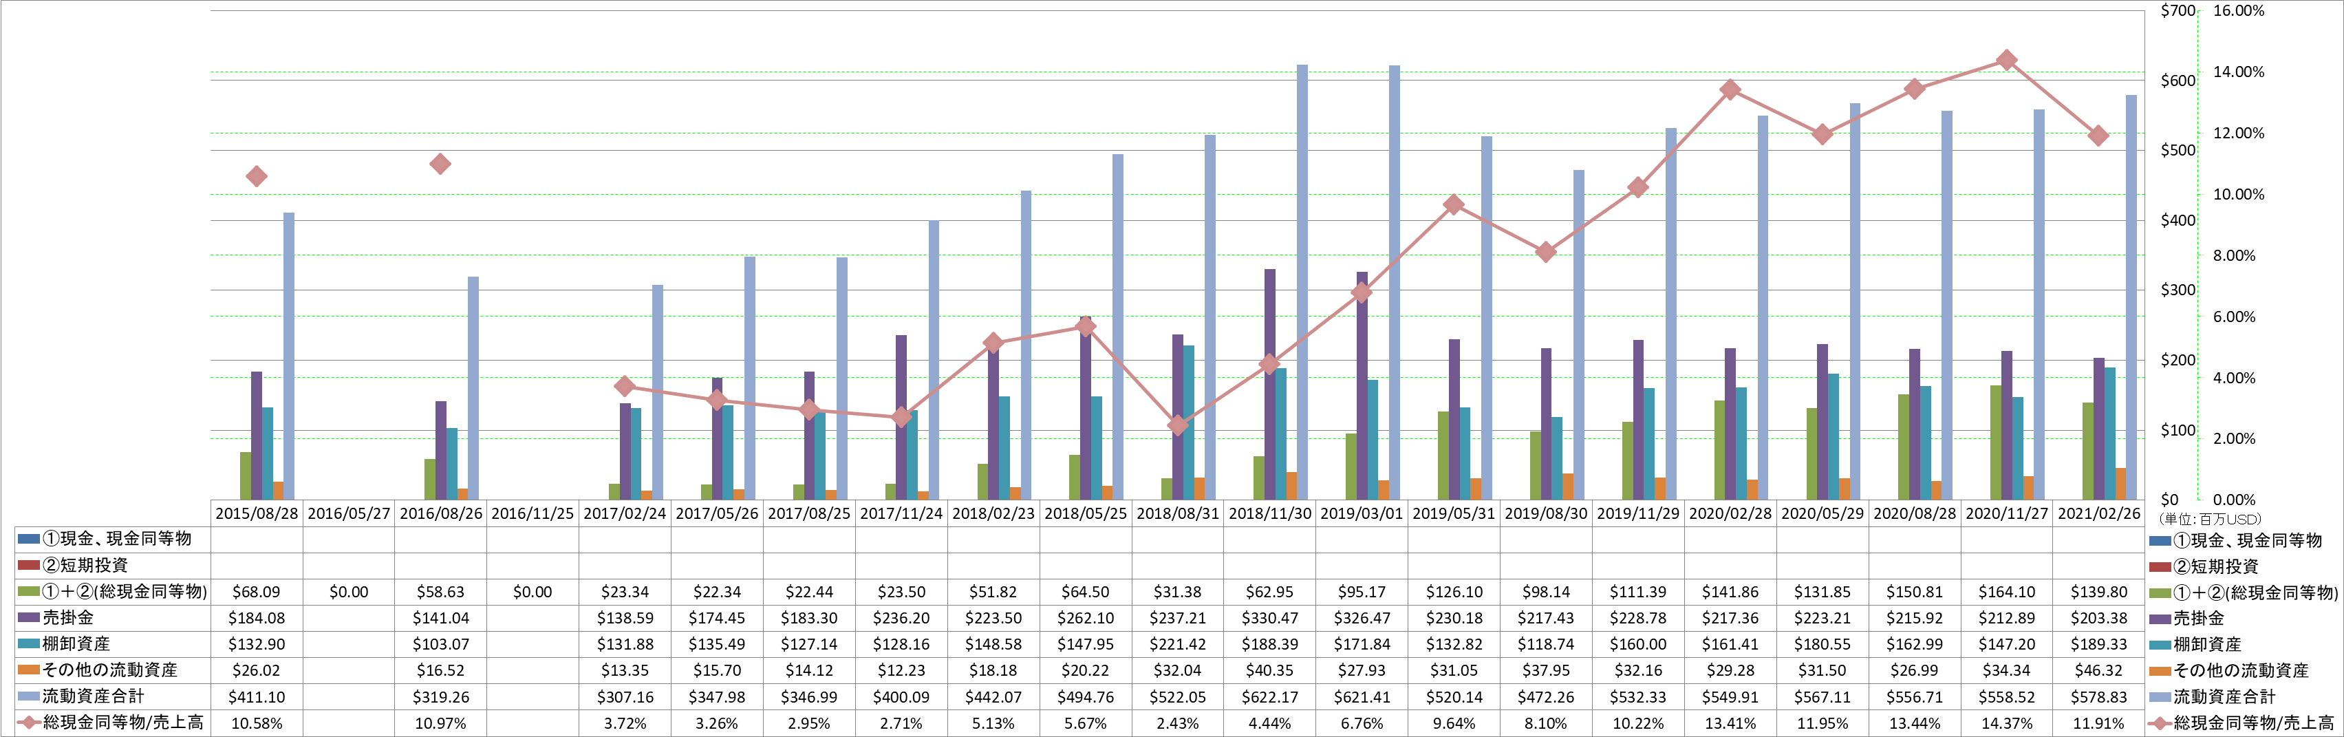Select the 14.37% ratio cell
The height and width of the screenshot is (737, 2344).
[x=2006, y=723]
